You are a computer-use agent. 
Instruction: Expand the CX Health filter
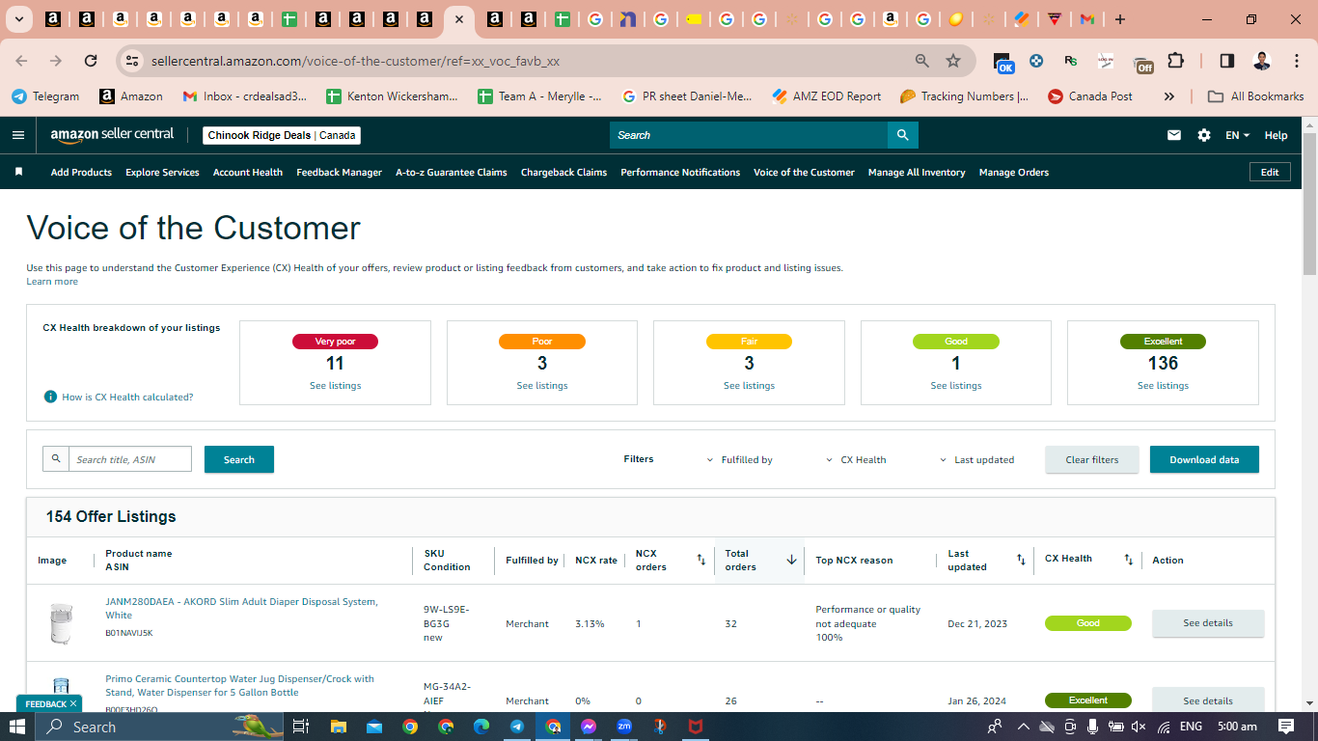[x=856, y=460]
